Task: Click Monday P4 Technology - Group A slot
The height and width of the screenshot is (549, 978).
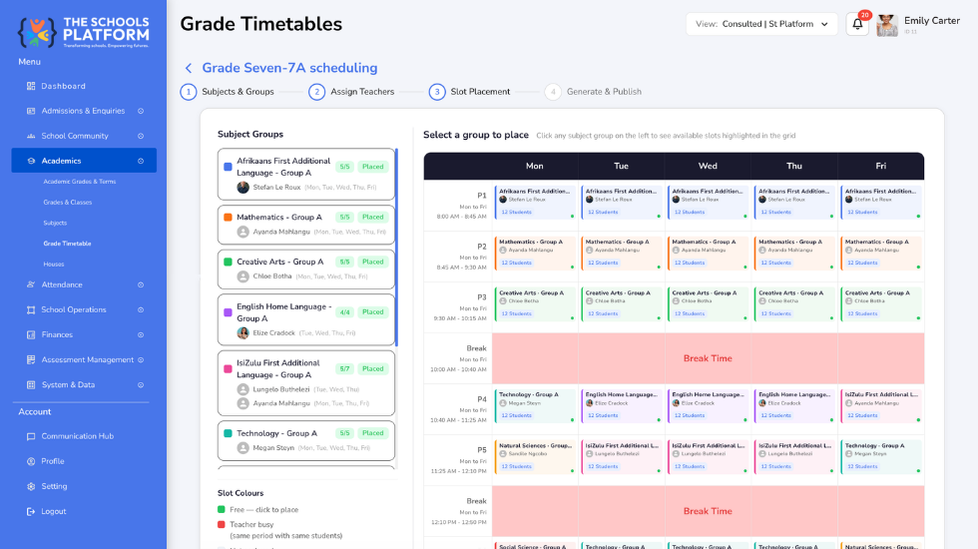Action: pos(535,405)
